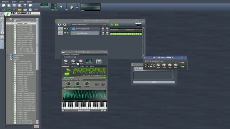
Task: Select the selected bass01.ogg file in browser
Action: [22, 23]
